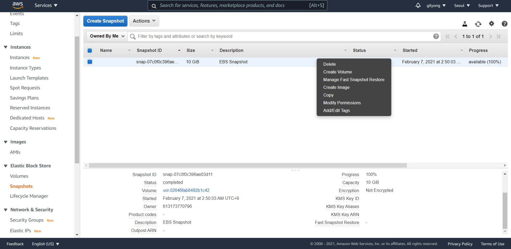The height and width of the screenshot is (249, 511).
Task: Sort by Snapshot ID ascending arrow
Action: click(x=179, y=50)
